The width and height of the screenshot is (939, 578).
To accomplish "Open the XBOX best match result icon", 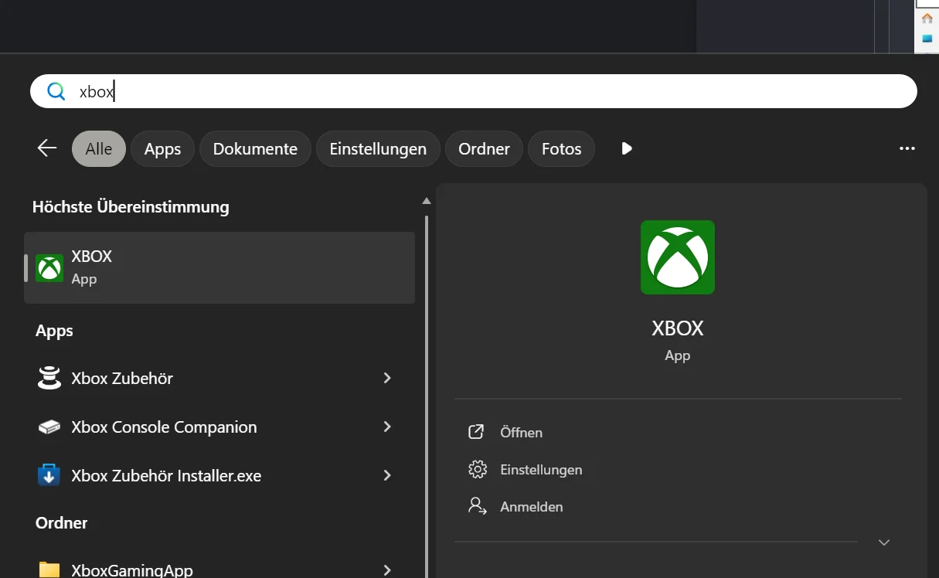I will pyautogui.click(x=49, y=267).
